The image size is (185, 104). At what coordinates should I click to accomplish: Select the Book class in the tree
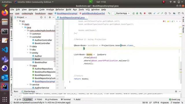point(37,59)
